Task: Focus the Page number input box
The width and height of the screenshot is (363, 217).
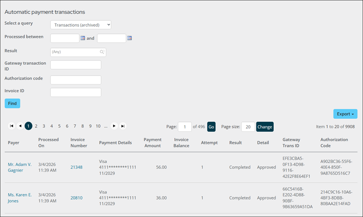Action: click(185, 127)
